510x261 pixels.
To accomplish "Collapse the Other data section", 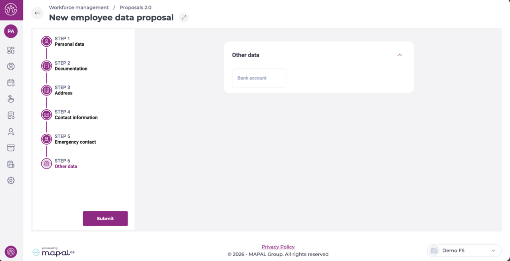I will pos(399,55).
